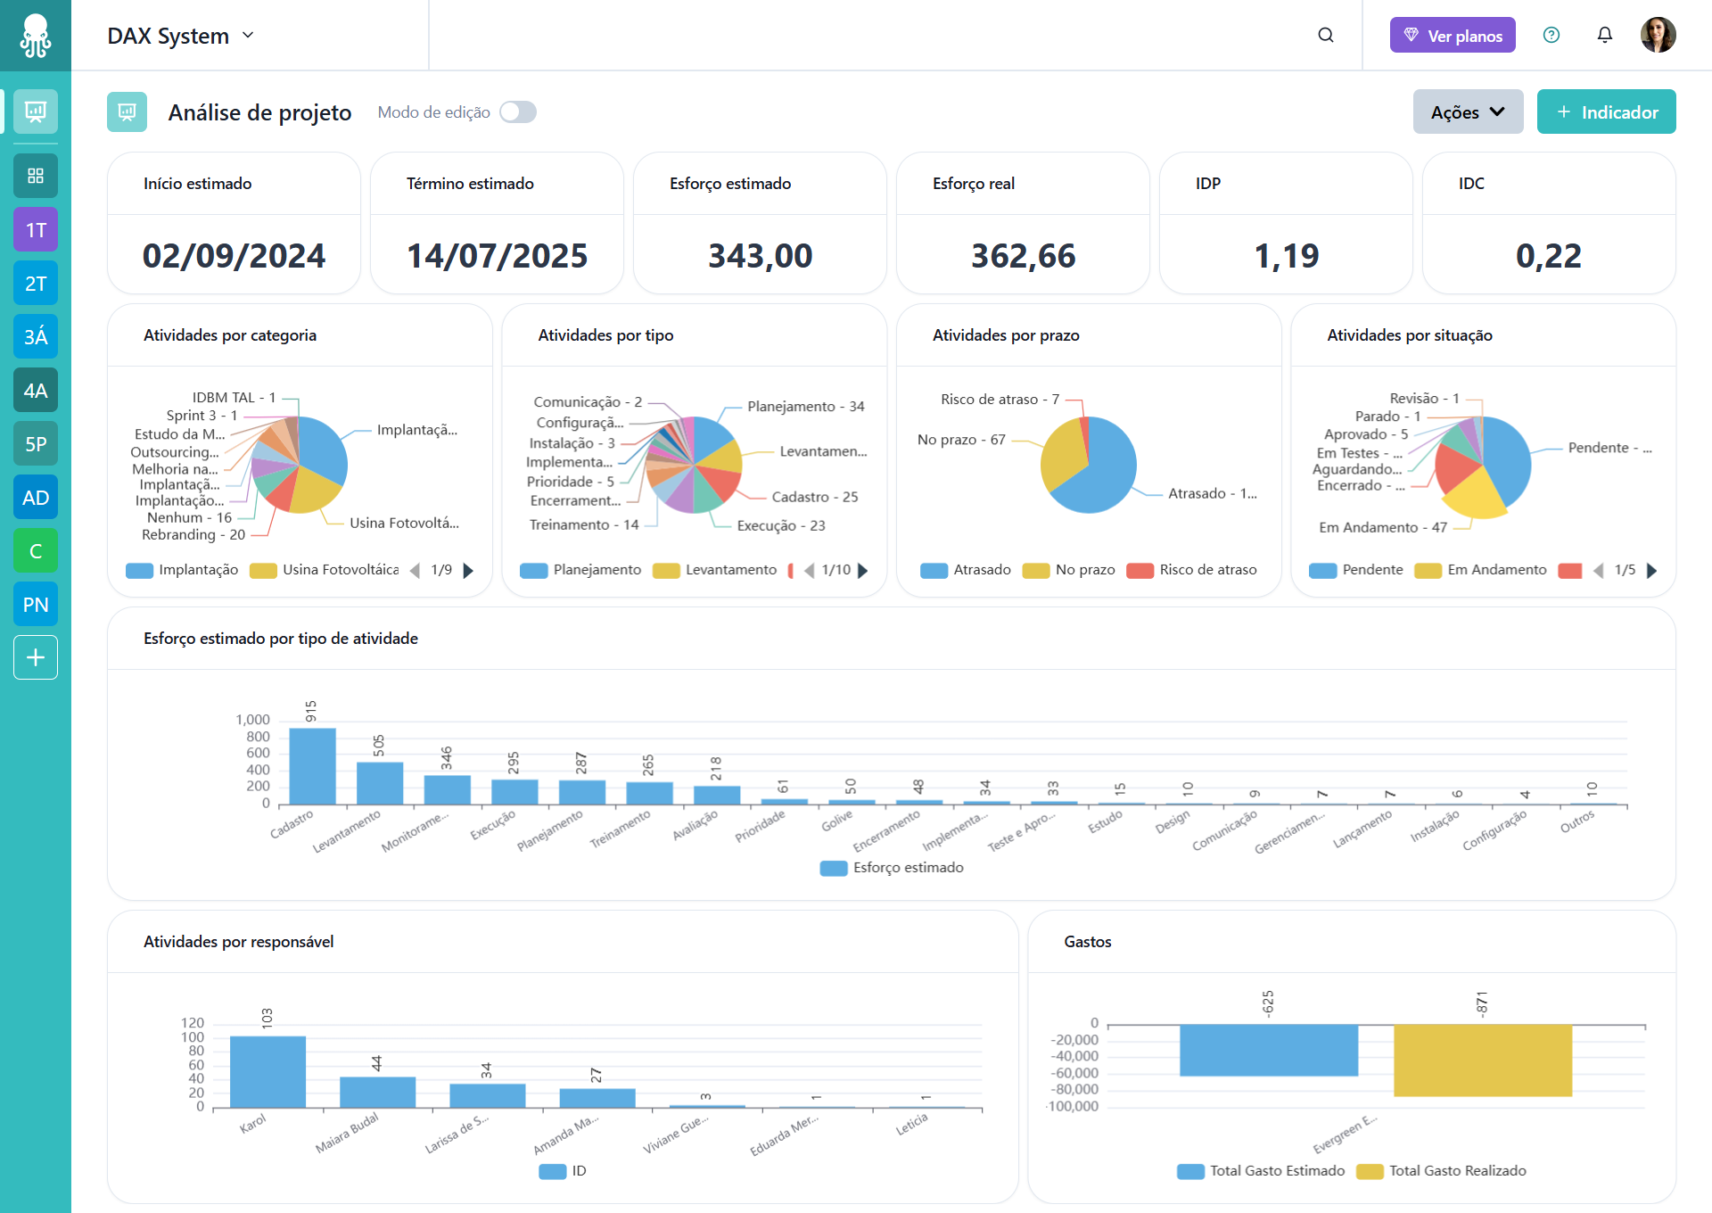Click the search magnifier icon
The width and height of the screenshot is (1712, 1213).
click(1326, 35)
